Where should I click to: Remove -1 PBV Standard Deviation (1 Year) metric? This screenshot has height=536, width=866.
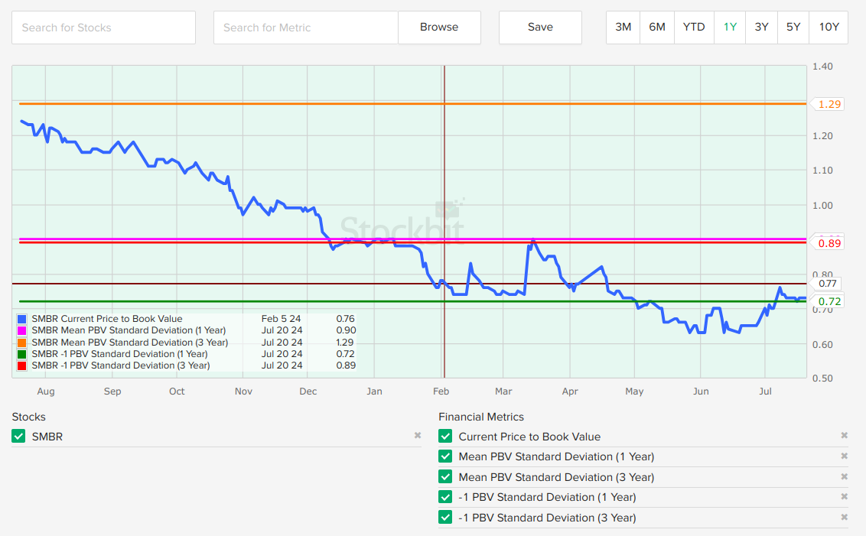(x=845, y=497)
